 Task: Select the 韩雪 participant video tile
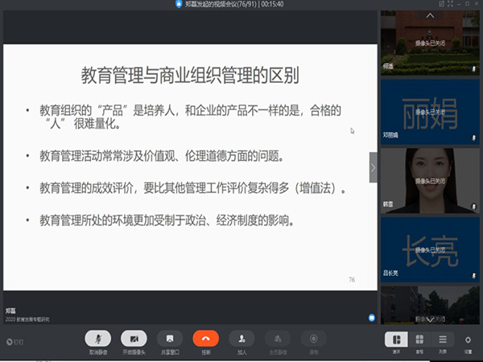coord(430,181)
